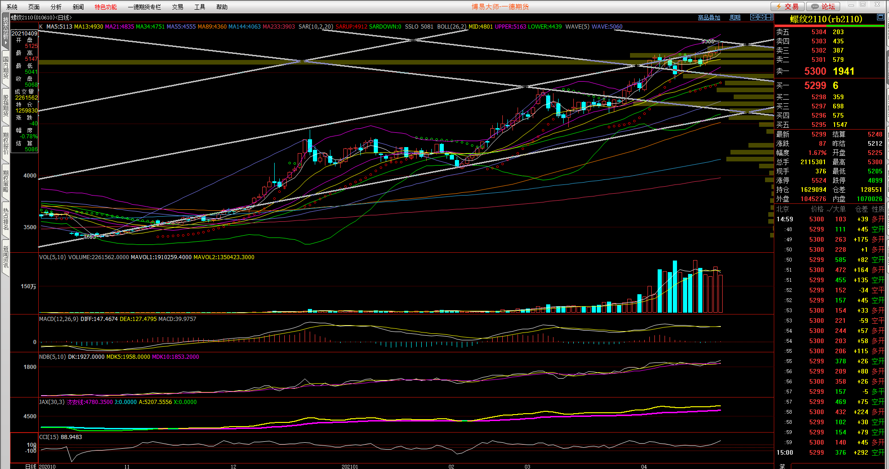Open the 新闻 menu

78,7
